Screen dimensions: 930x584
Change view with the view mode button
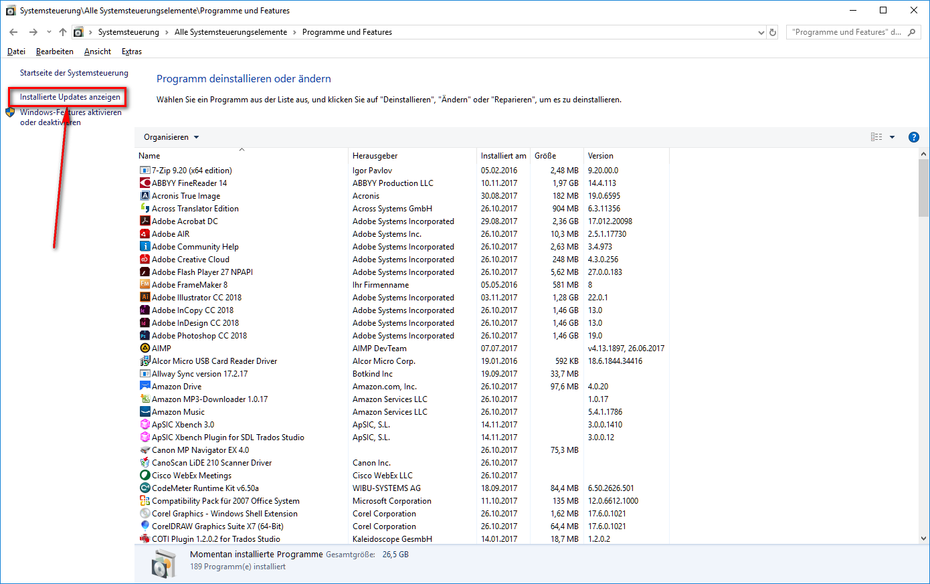pos(876,137)
